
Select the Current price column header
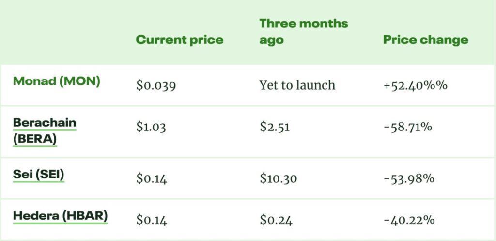click(x=180, y=40)
